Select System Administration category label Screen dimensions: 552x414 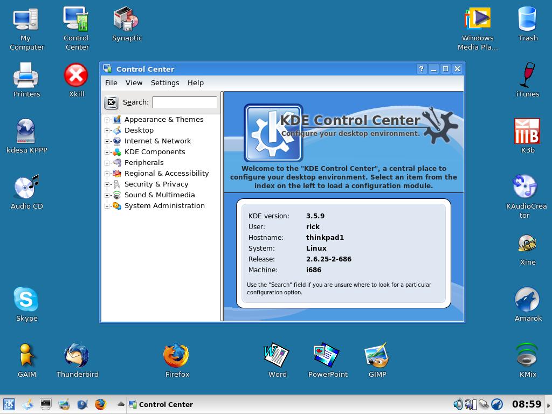click(164, 205)
